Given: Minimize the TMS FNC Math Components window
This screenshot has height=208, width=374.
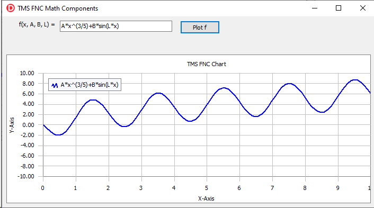Looking at the screenshot, I should tap(315, 8).
